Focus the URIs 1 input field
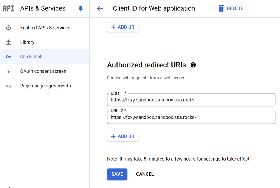This screenshot has height=188, width=280. point(191,100)
